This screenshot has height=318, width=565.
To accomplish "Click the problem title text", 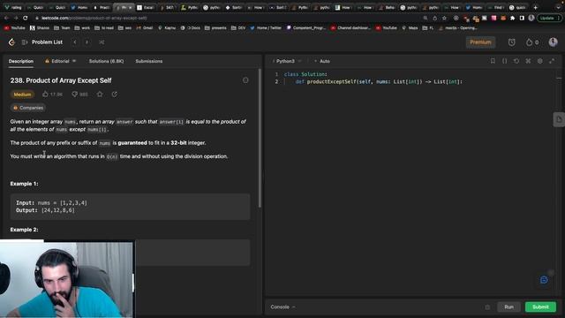I will click(61, 80).
